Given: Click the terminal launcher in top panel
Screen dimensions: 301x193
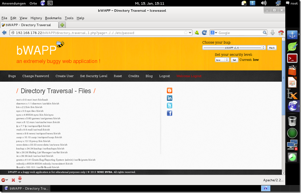Looking at the screenshot, I should coord(50,3).
